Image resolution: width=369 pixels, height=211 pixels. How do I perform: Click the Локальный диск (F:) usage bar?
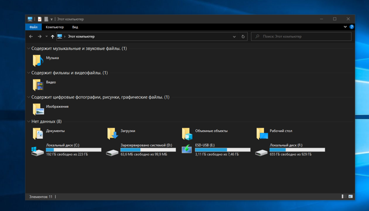[297, 150]
